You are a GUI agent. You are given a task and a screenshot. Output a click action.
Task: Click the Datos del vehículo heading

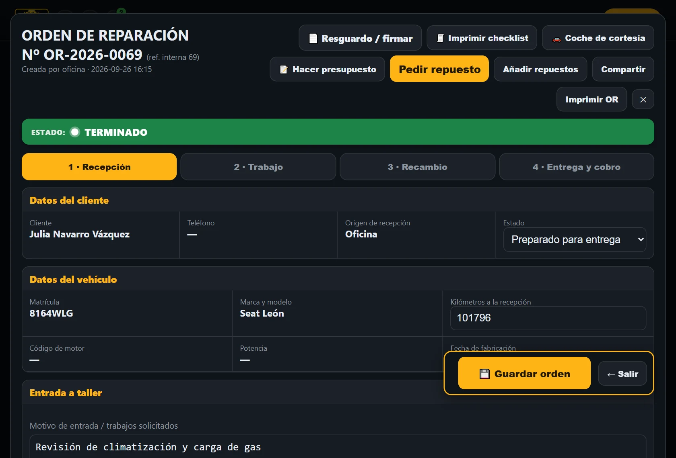(73, 280)
